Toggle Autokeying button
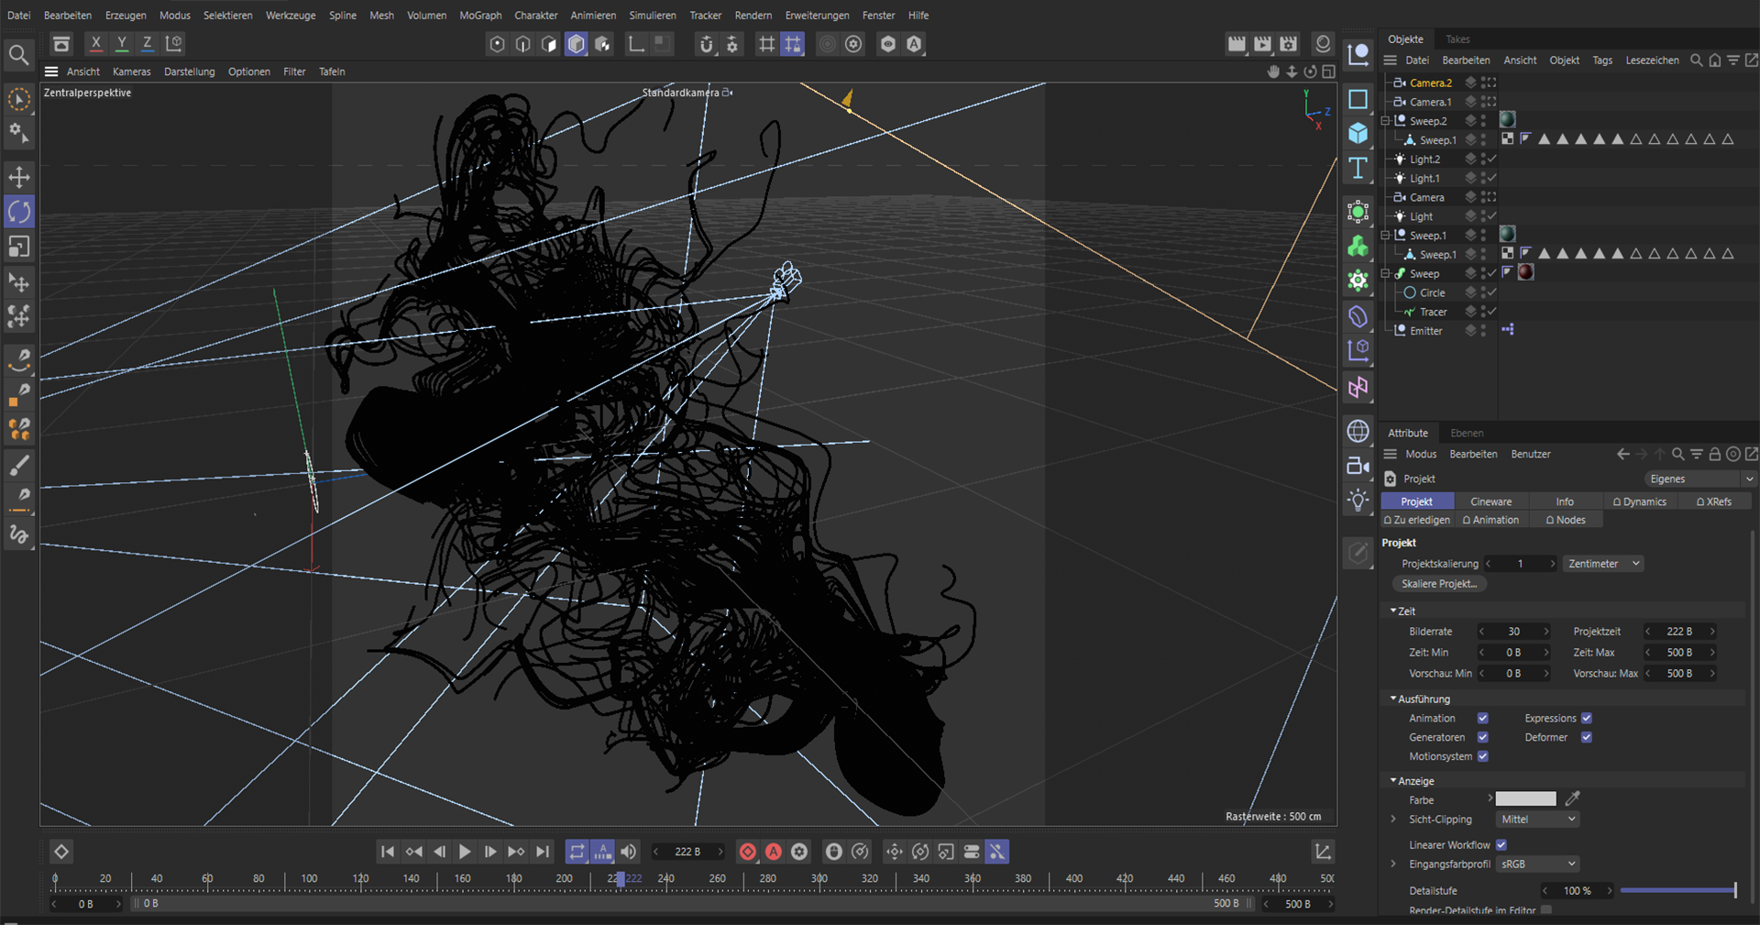The height and width of the screenshot is (925, 1760). point(774,852)
